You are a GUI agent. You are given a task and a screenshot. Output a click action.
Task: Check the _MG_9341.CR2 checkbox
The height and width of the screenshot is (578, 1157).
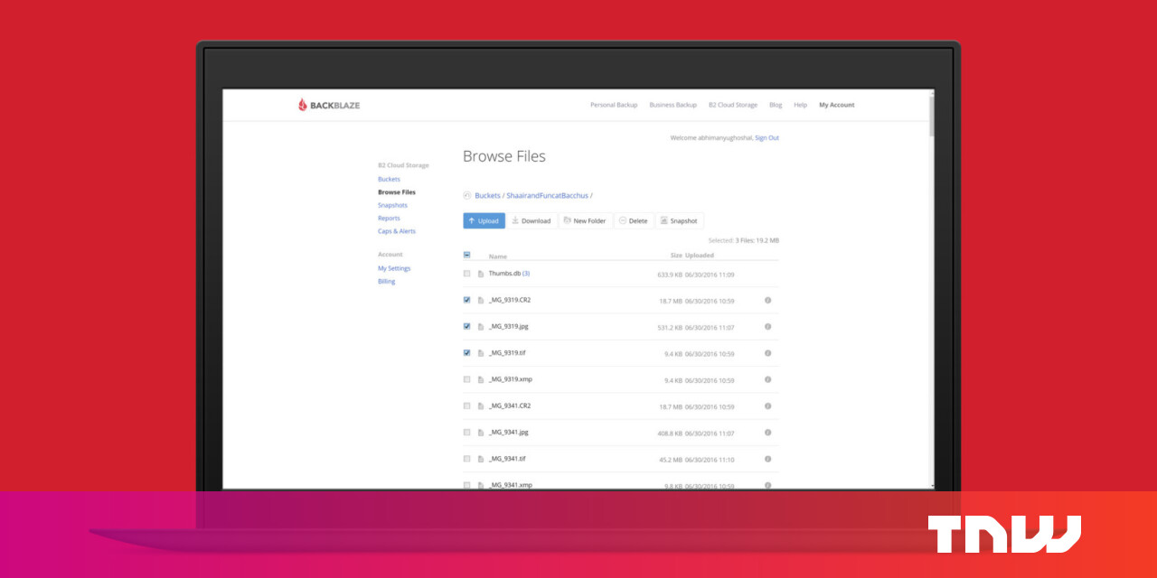pyautogui.click(x=466, y=406)
